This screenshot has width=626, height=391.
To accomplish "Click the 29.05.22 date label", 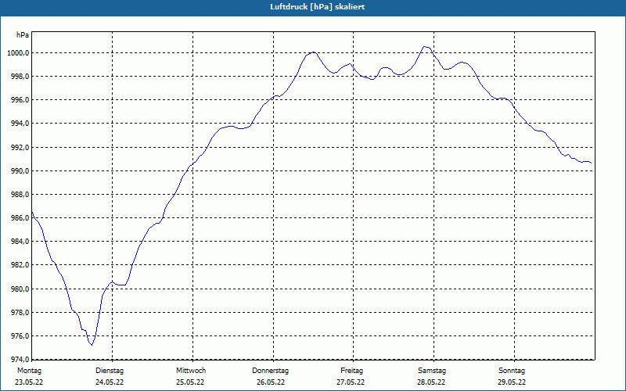I will pos(512,382).
